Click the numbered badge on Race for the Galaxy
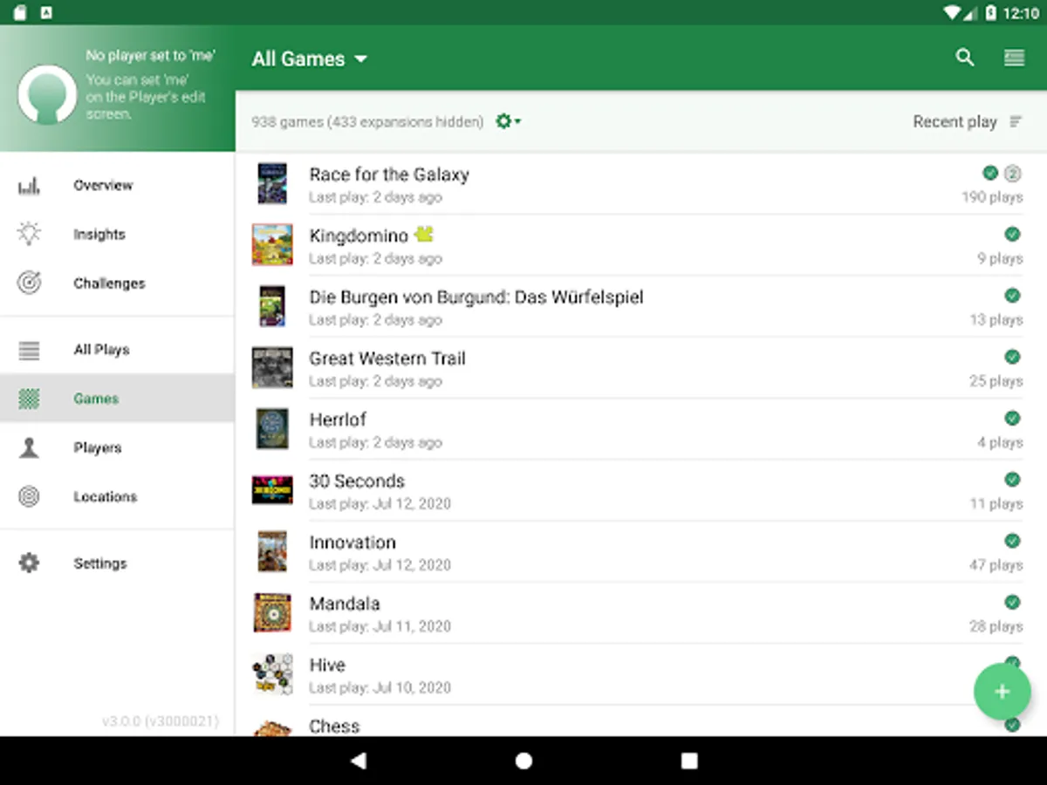The width and height of the screenshot is (1047, 785). click(x=1012, y=173)
